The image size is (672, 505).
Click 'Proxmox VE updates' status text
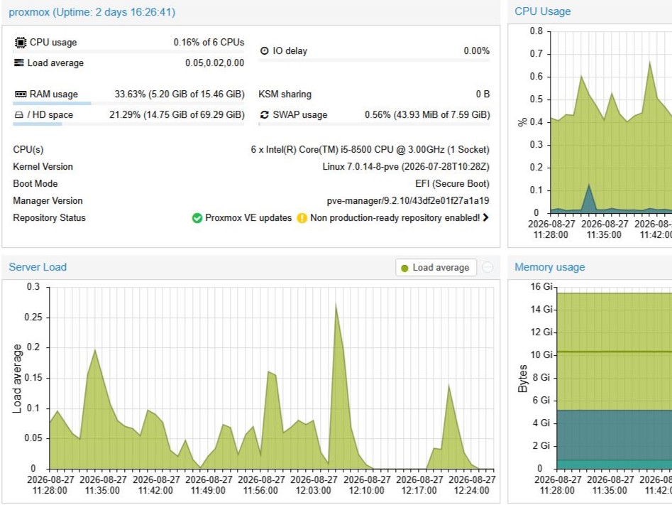[x=248, y=218]
